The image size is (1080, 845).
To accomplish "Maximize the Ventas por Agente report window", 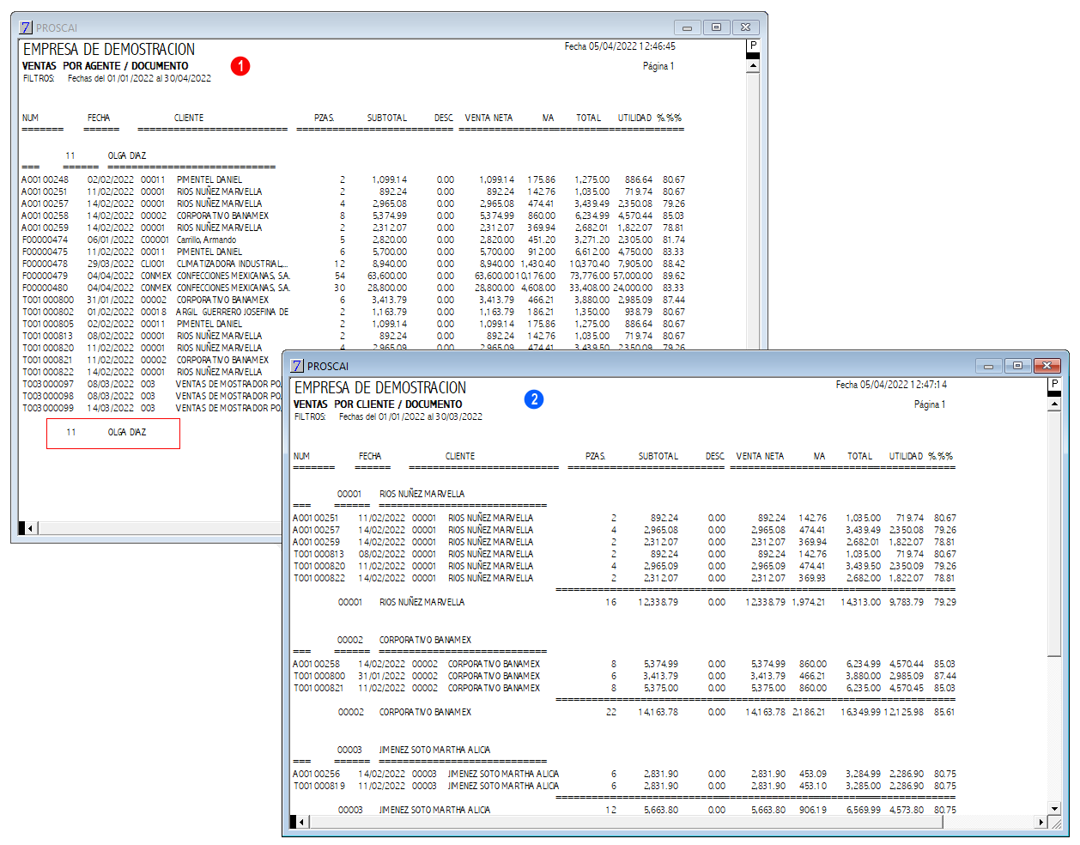I will [716, 27].
